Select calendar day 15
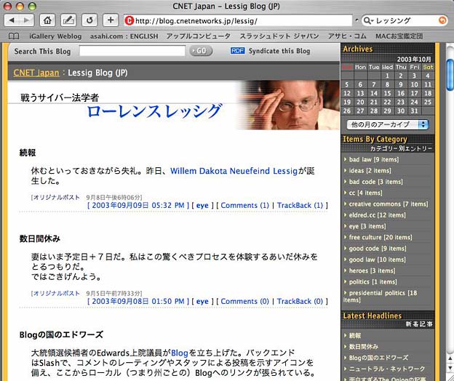Screen dimensions: 454x381 [x=387, y=93]
